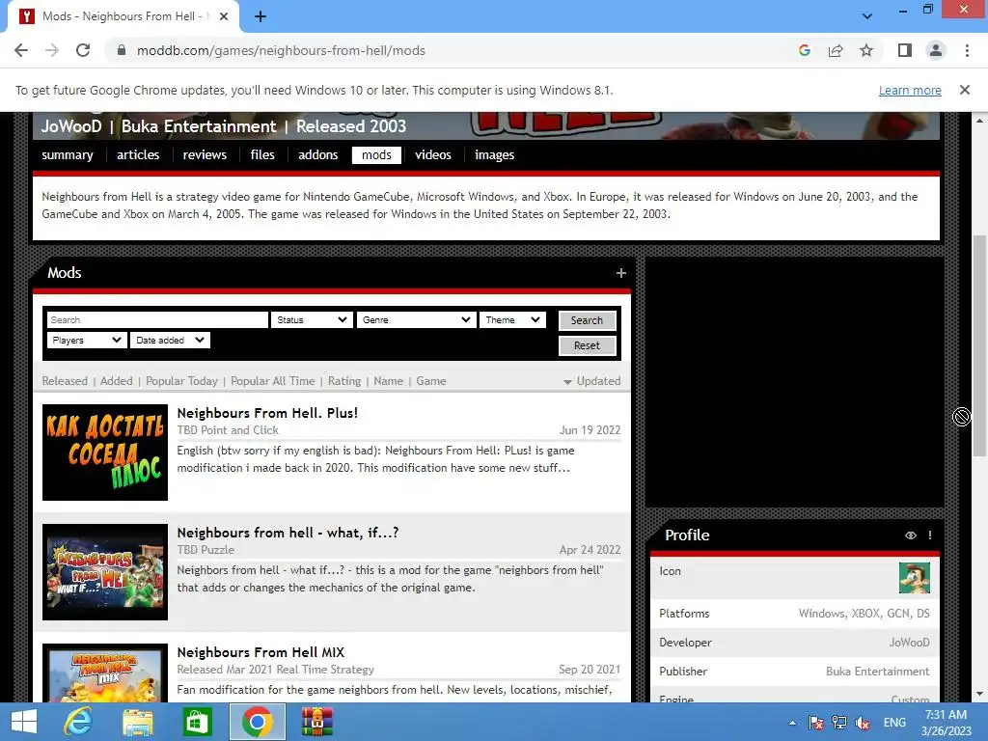Open File Explorer from taskbar

[x=137, y=722]
